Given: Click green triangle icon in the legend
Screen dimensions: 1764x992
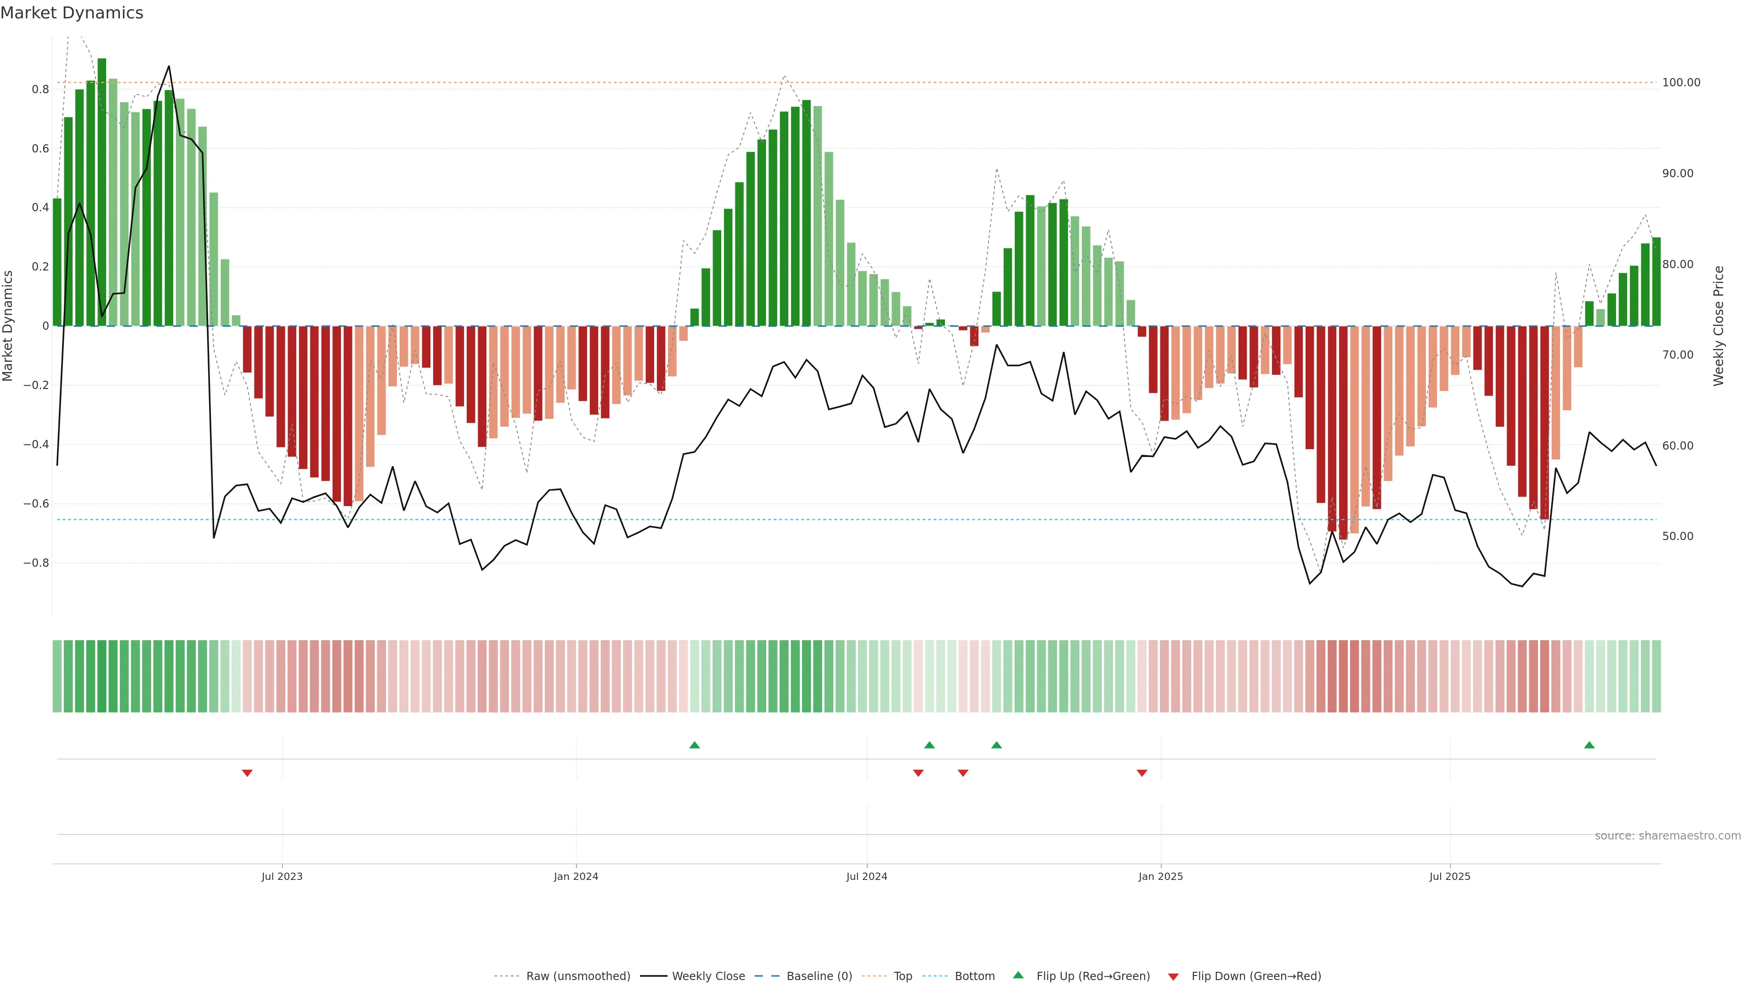Looking at the screenshot, I should (1018, 975).
